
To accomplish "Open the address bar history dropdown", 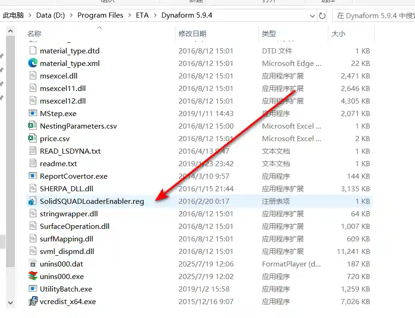I will (x=313, y=15).
